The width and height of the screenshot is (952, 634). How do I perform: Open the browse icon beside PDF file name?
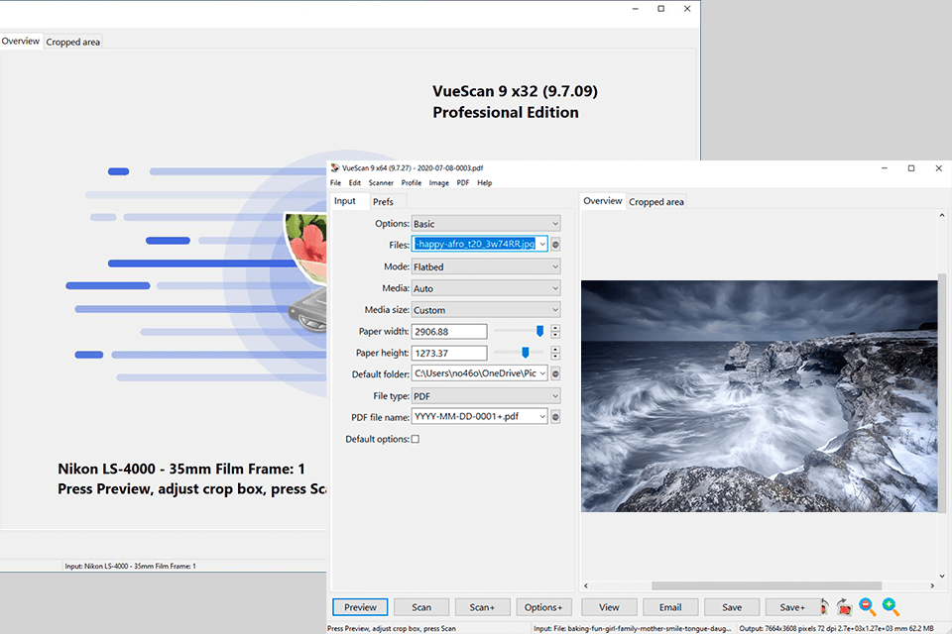[x=553, y=416]
